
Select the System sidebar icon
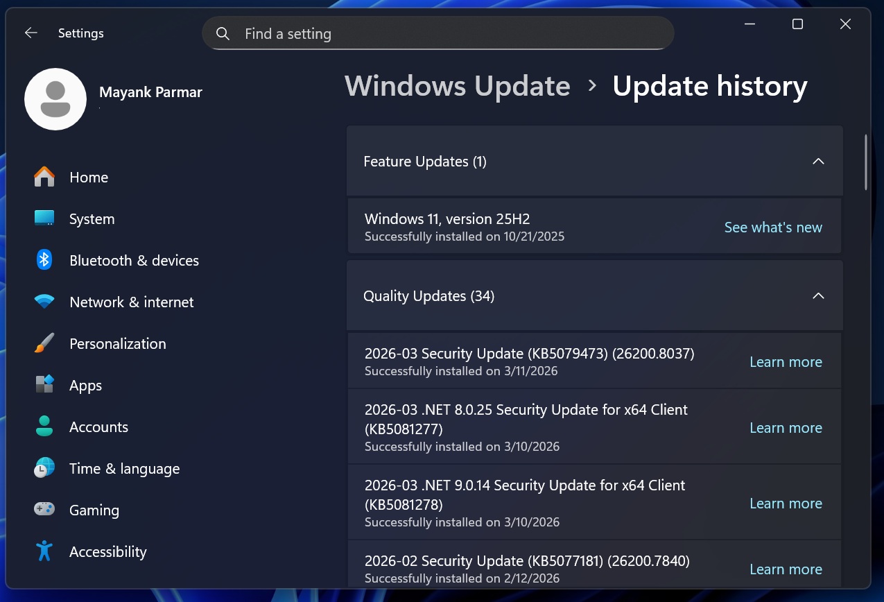44,218
